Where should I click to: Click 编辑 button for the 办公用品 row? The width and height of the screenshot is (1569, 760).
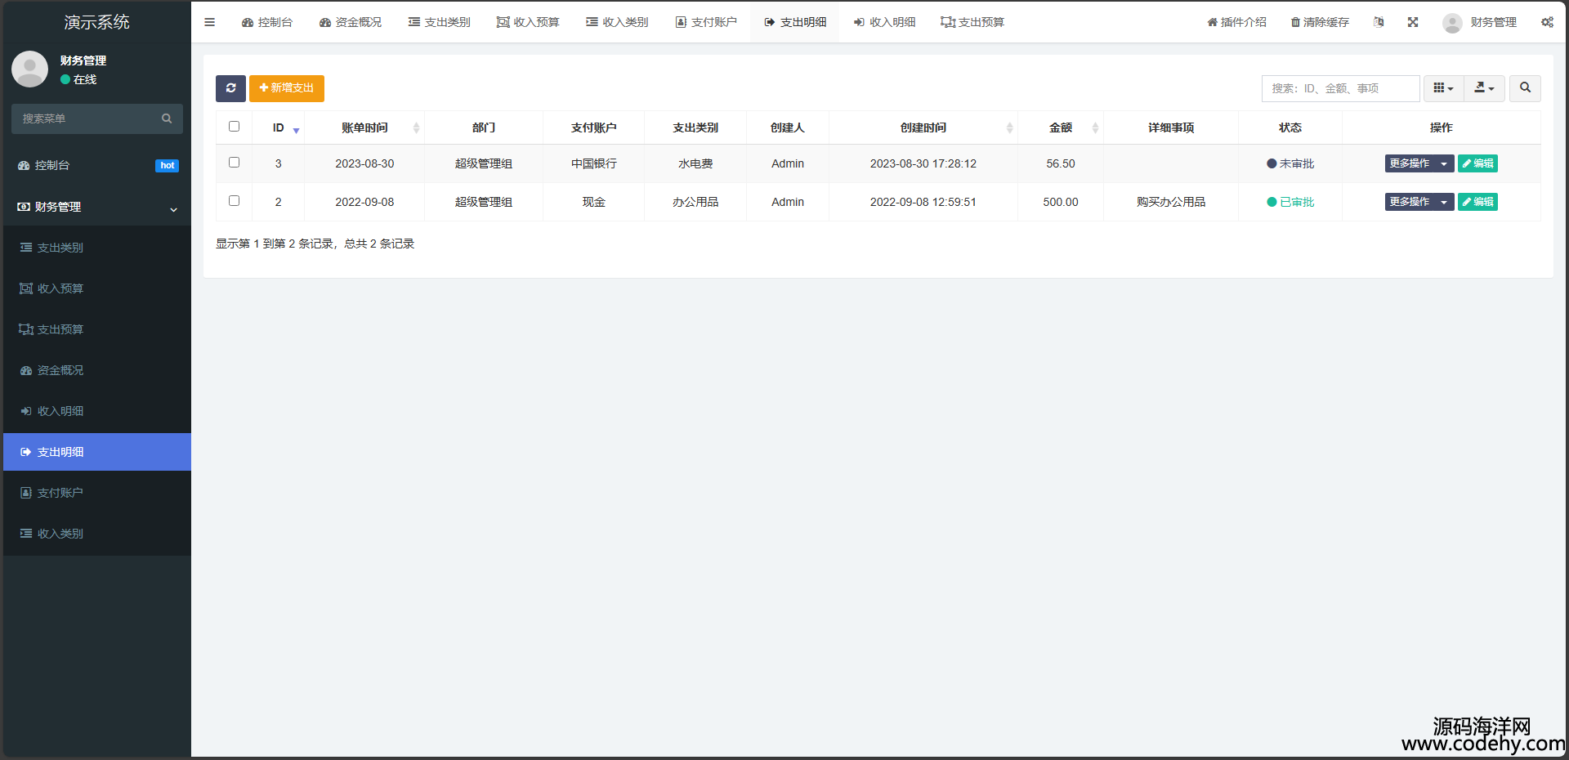coord(1477,202)
